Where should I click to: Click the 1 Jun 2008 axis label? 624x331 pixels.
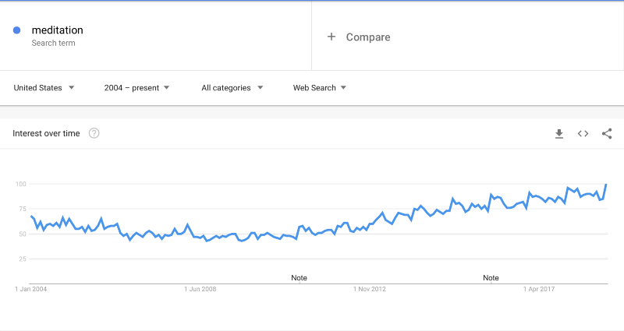point(200,289)
